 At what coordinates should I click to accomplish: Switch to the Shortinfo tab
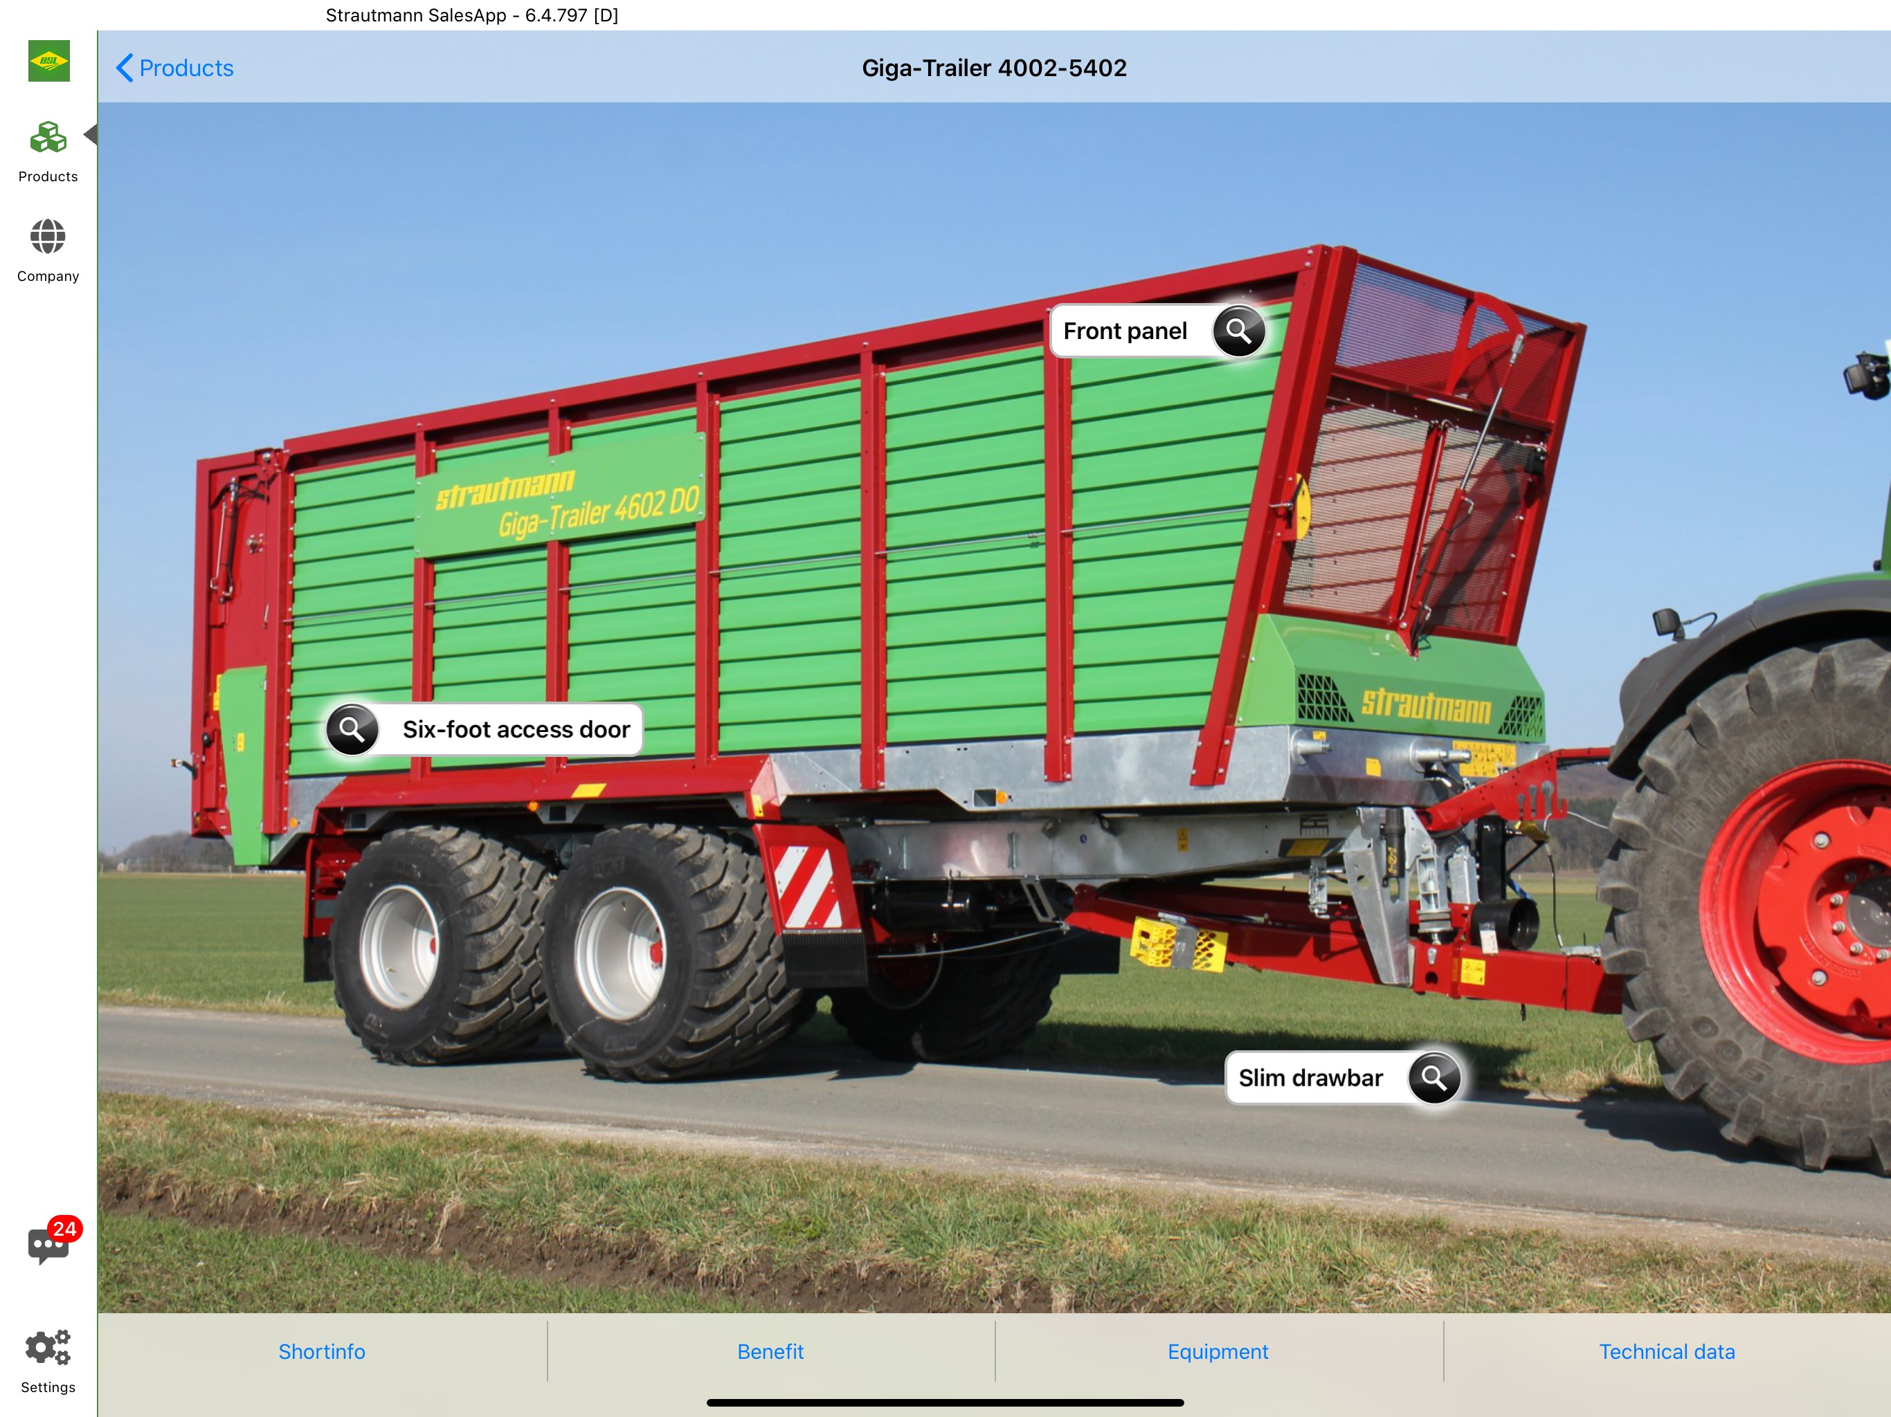coord(321,1351)
